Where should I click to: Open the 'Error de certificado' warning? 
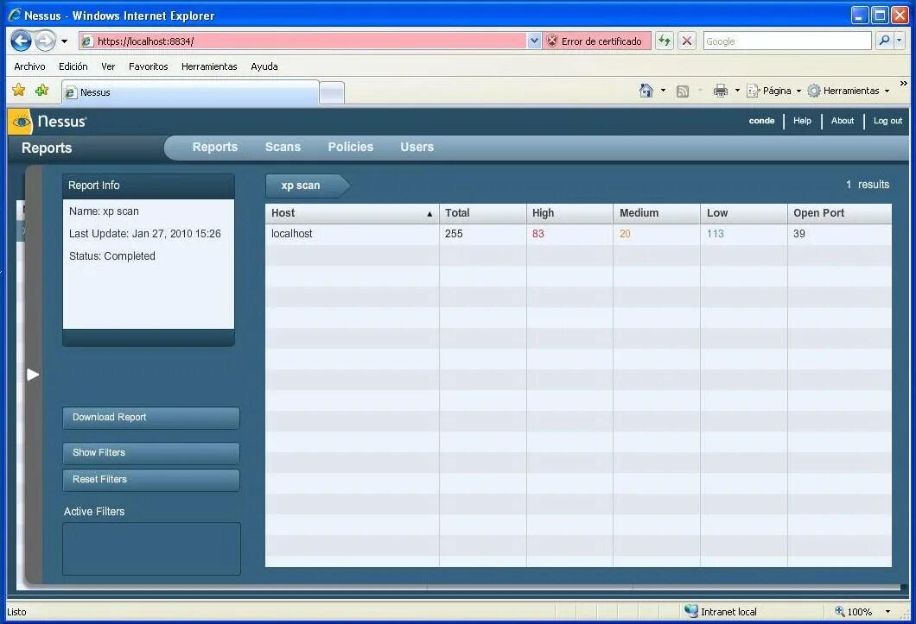point(596,41)
